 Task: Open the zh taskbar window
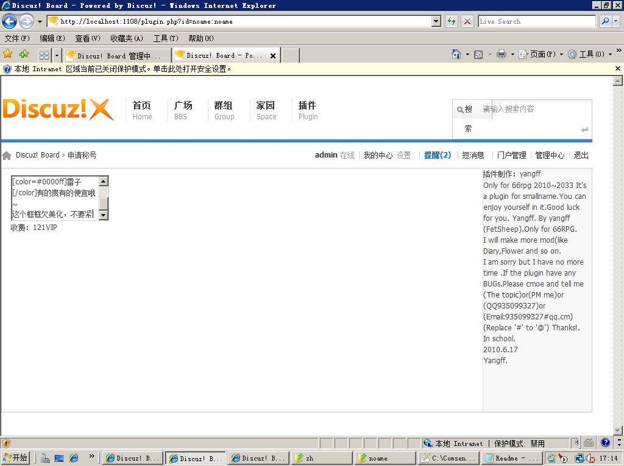322,458
